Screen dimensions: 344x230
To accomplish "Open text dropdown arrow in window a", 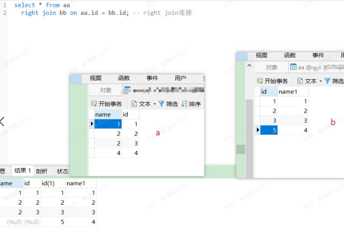I will point(155,104).
